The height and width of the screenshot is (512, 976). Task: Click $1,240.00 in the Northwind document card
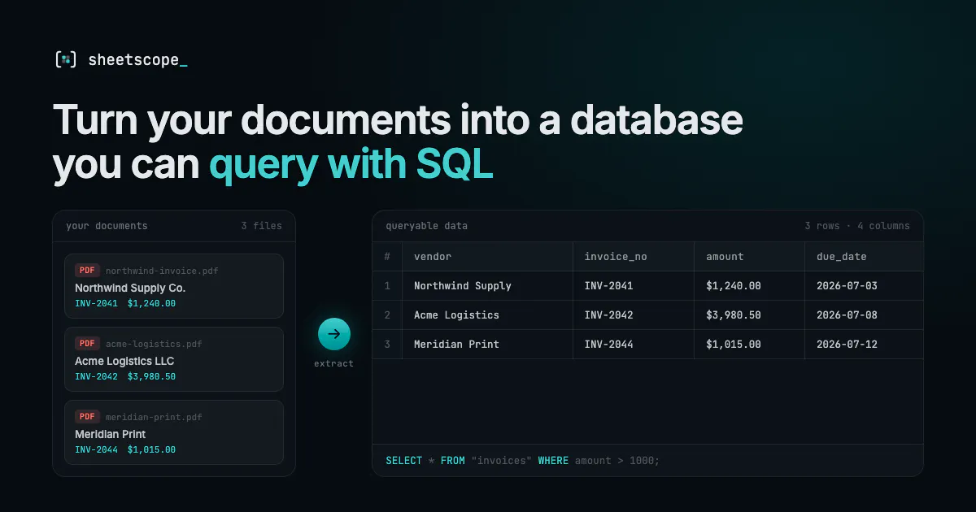151,304
